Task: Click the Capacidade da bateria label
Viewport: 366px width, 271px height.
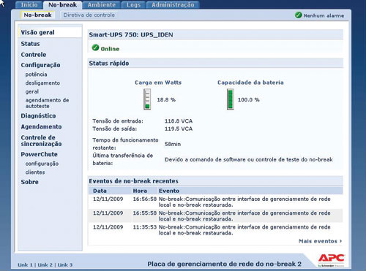Action: (250, 83)
